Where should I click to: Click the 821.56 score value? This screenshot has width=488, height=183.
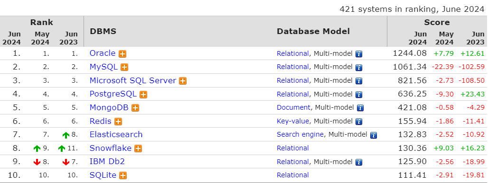click(x=412, y=80)
